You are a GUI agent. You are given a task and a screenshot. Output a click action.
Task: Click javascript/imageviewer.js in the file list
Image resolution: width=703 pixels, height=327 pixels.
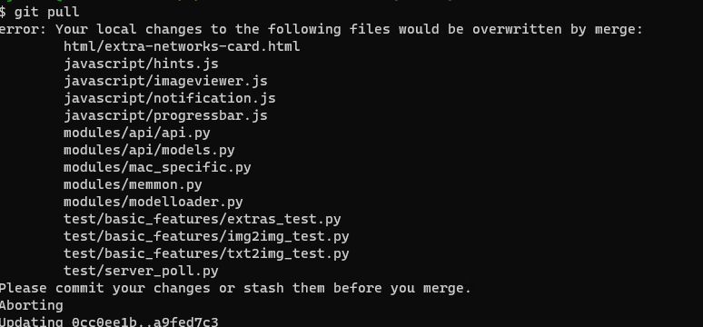[x=165, y=81]
